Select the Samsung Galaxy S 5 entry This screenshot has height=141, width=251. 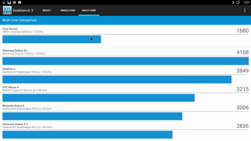(x=125, y=131)
